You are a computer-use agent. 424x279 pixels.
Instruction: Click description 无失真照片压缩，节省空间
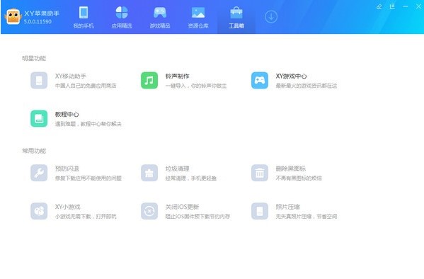click(306, 217)
